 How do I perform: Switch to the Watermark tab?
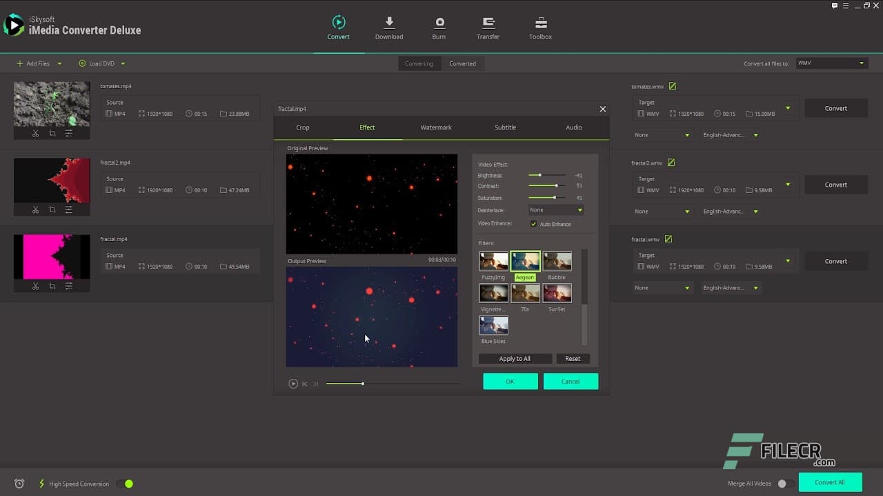click(436, 127)
